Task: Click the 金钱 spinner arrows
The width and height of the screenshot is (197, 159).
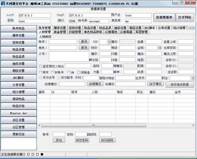Action: click(x=160, y=48)
